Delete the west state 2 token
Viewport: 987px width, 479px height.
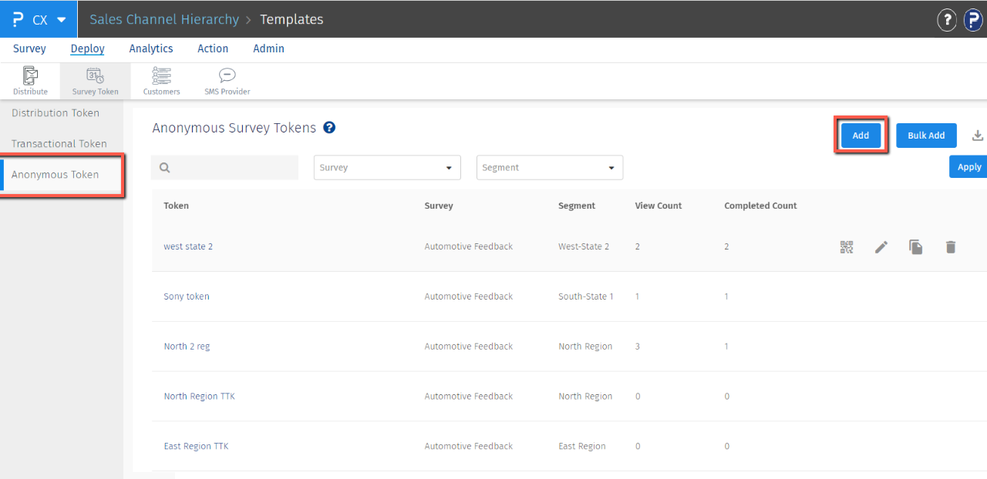(951, 247)
